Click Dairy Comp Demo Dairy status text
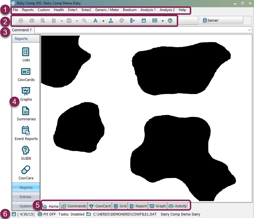This screenshot has height=219, width=254. click(x=181, y=214)
